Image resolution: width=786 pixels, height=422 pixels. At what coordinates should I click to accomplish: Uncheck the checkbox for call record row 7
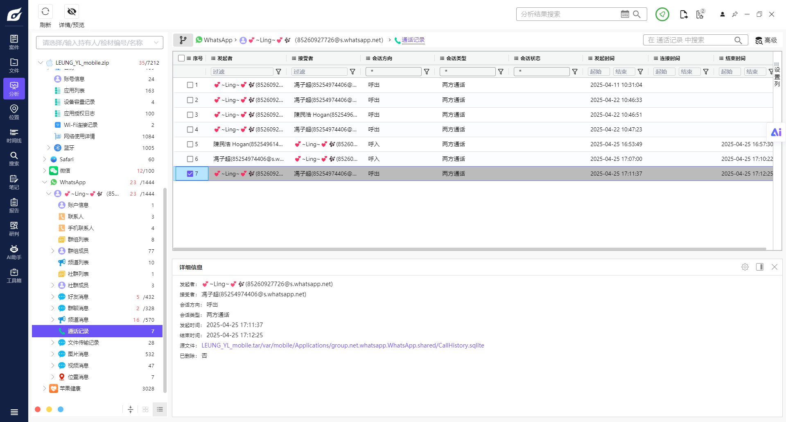[x=190, y=174]
